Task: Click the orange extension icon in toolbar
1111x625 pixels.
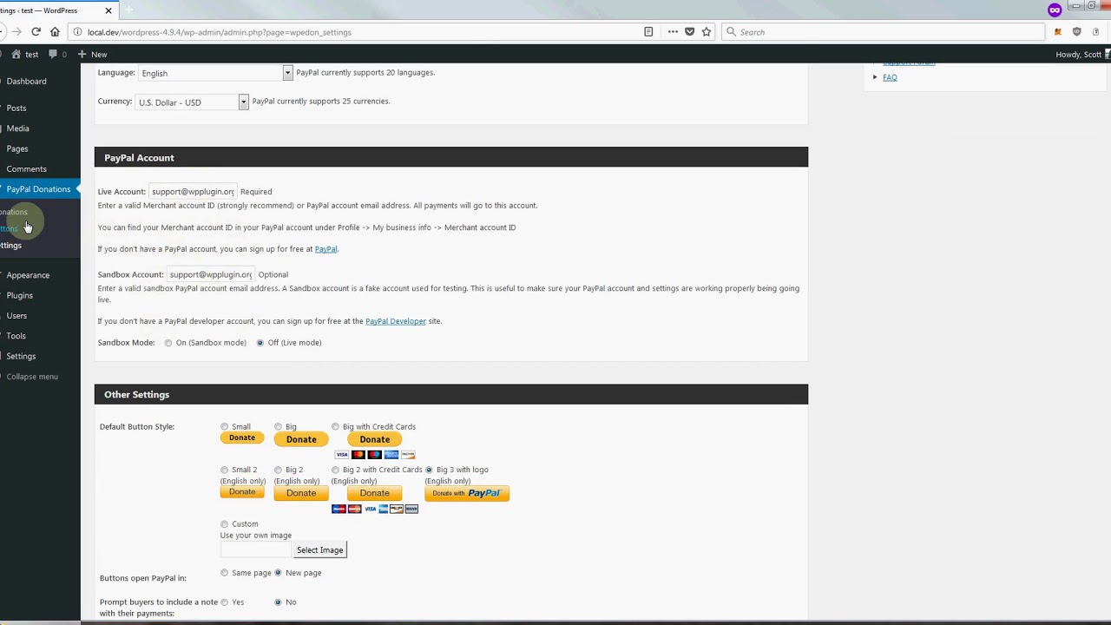Action: pos(1057,32)
